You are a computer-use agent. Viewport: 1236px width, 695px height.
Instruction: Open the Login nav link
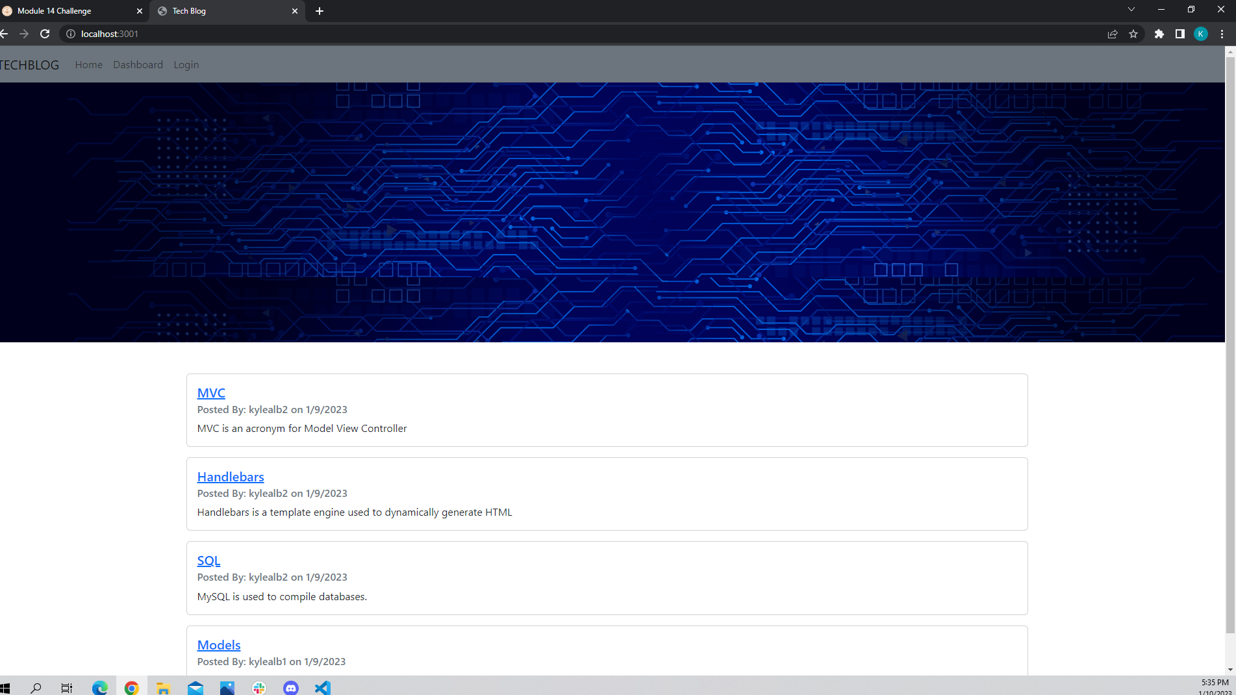point(186,65)
